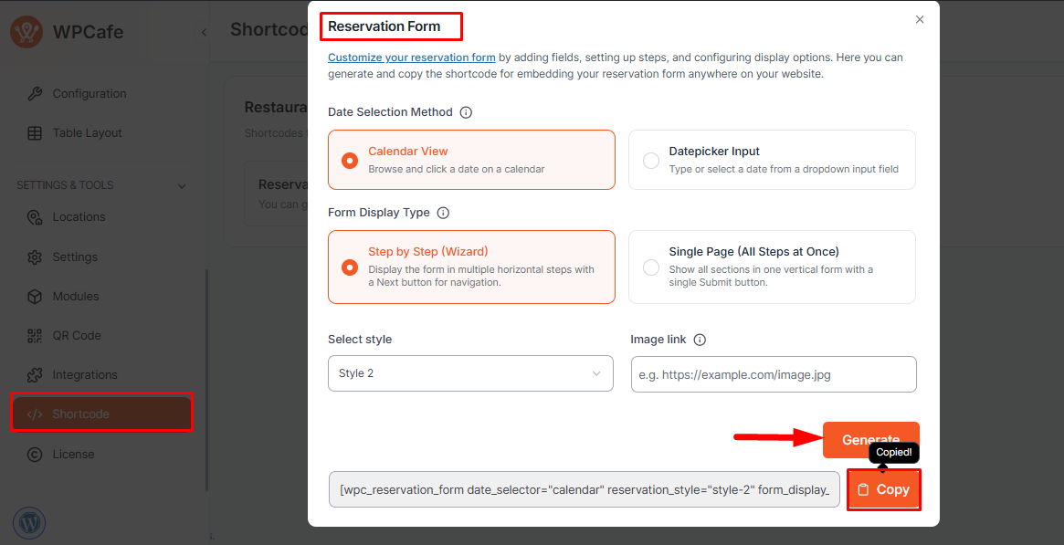This screenshot has height=545, width=1064.
Task: Close the Reservation Form dialog
Action: click(x=920, y=19)
